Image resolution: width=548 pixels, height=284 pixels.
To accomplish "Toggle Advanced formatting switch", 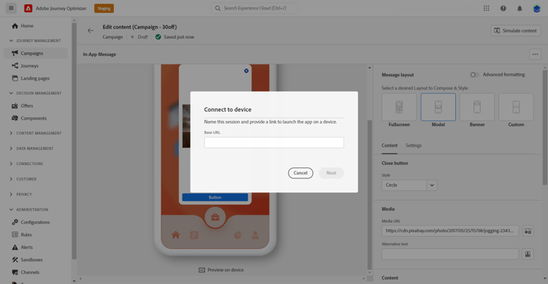I will click(474, 74).
